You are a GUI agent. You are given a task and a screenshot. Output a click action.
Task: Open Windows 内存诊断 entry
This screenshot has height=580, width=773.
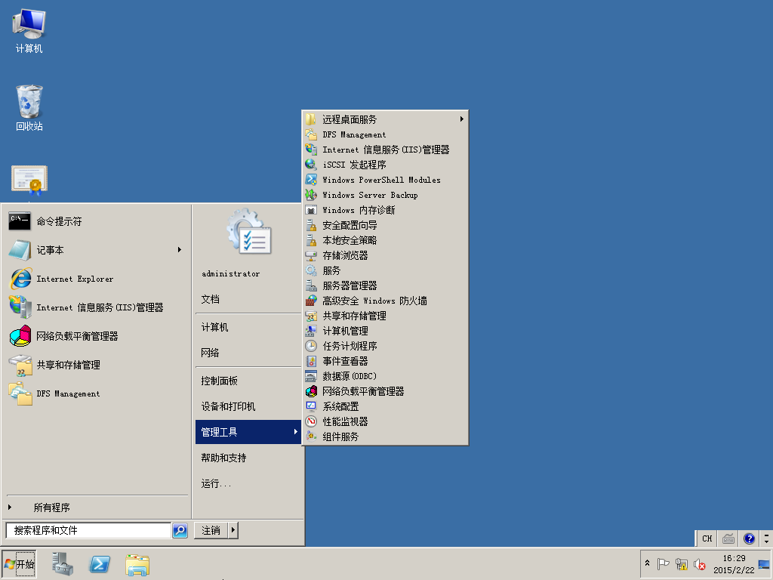point(384,210)
